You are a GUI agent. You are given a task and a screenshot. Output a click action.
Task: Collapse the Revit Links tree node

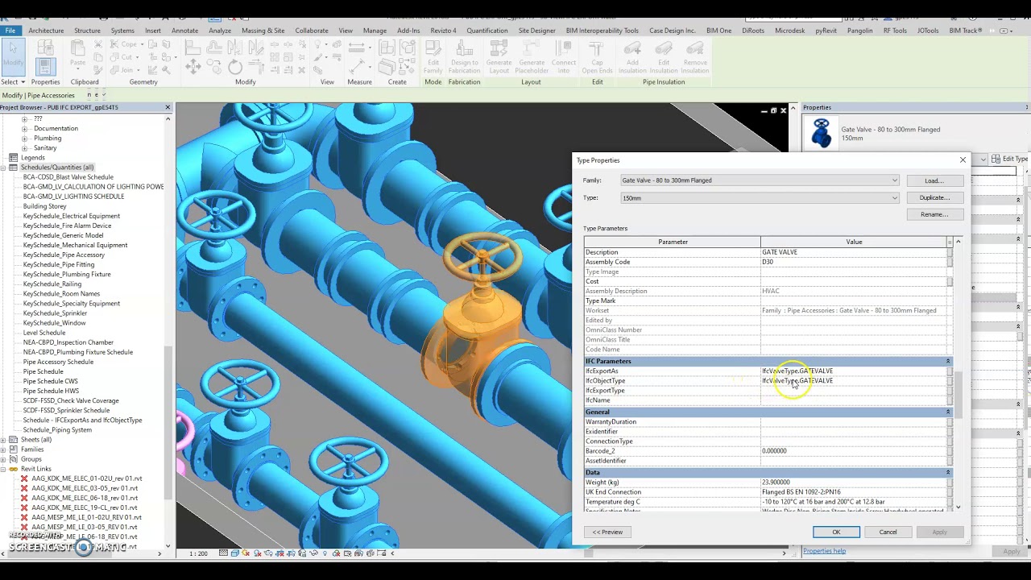tap(3, 469)
